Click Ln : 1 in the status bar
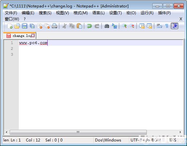Image resolution: width=187 pixels, height=146 pixels. 16,140
